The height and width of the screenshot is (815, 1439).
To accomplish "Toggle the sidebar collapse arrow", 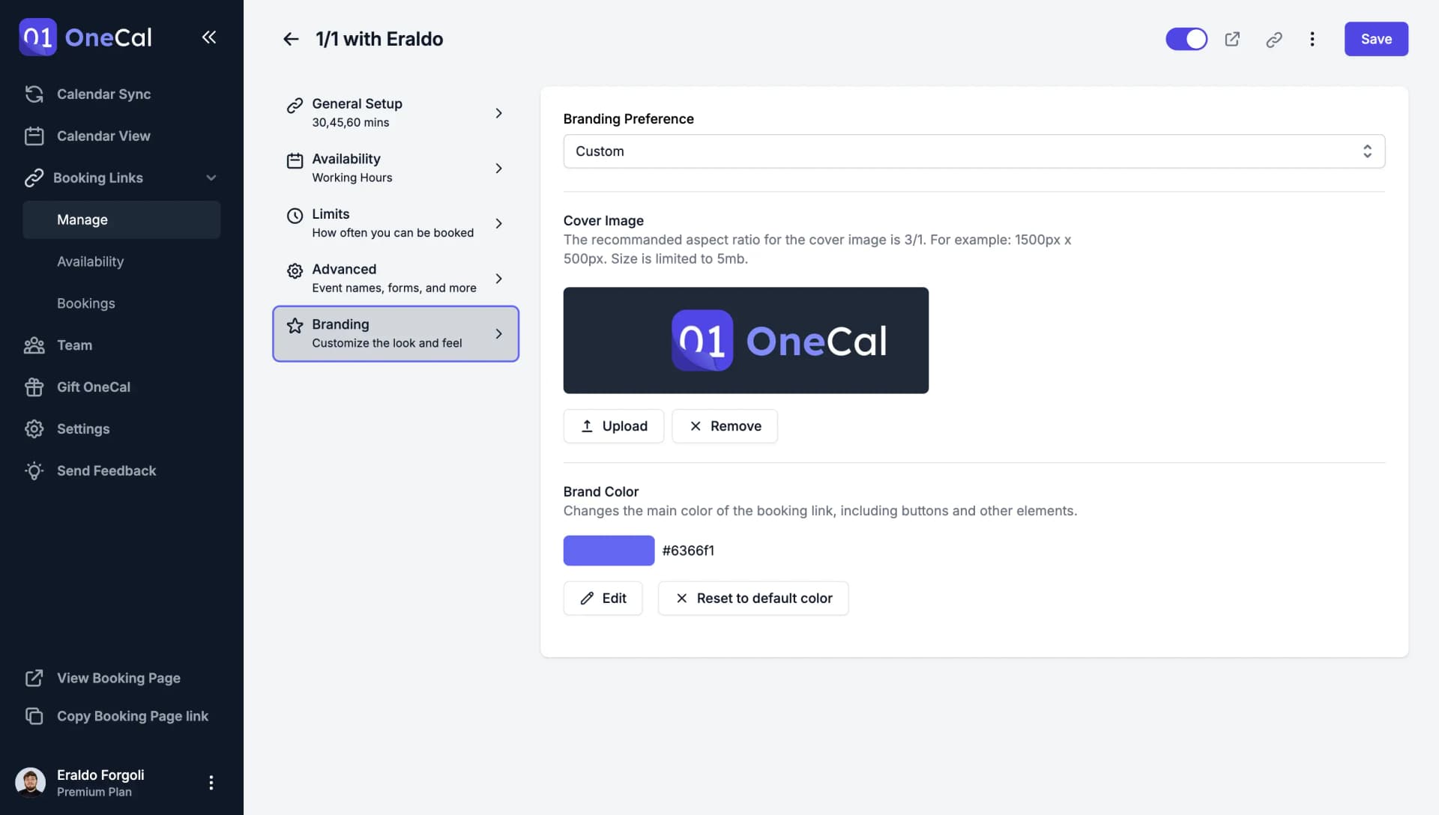I will pyautogui.click(x=208, y=37).
